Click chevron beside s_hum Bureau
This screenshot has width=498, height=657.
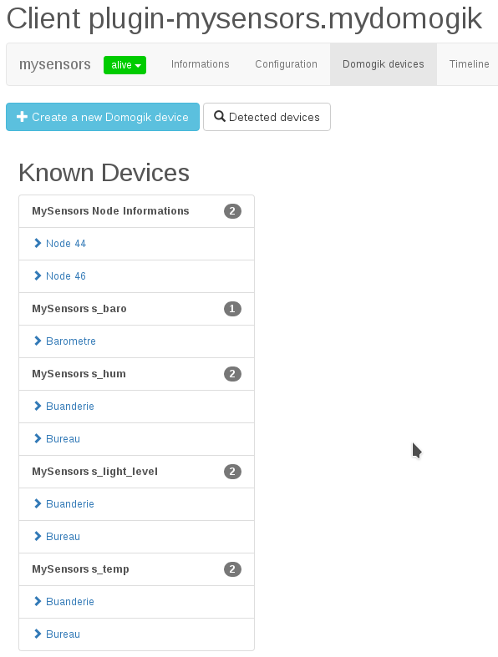tap(38, 438)
